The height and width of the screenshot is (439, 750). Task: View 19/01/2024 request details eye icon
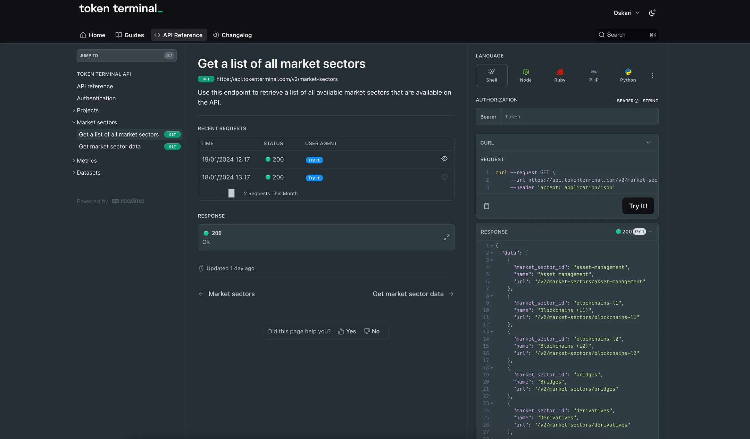(444, 159)
